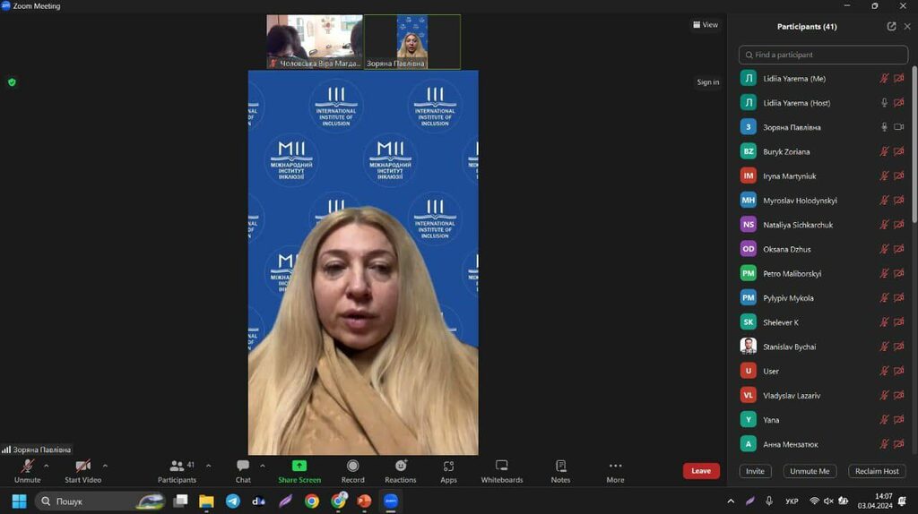Screen dimensions: 918x514
Task: Open the Chat panel
Action: point(243,466)
